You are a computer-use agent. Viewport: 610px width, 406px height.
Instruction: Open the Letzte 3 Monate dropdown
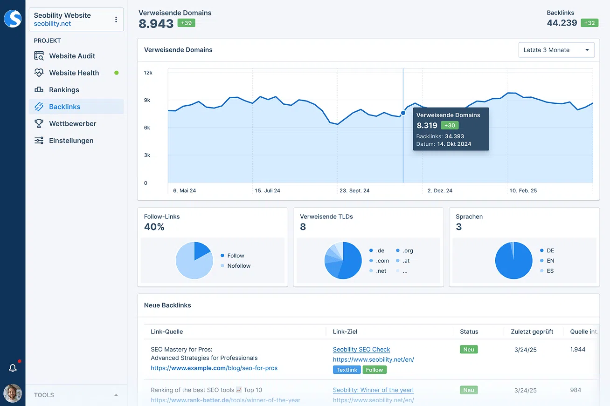coord(556,50)
